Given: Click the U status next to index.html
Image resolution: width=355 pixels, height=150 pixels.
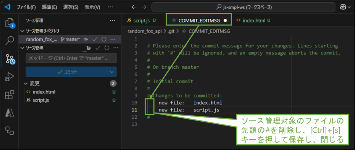Looking at the screenshot, I should point(114,92).
